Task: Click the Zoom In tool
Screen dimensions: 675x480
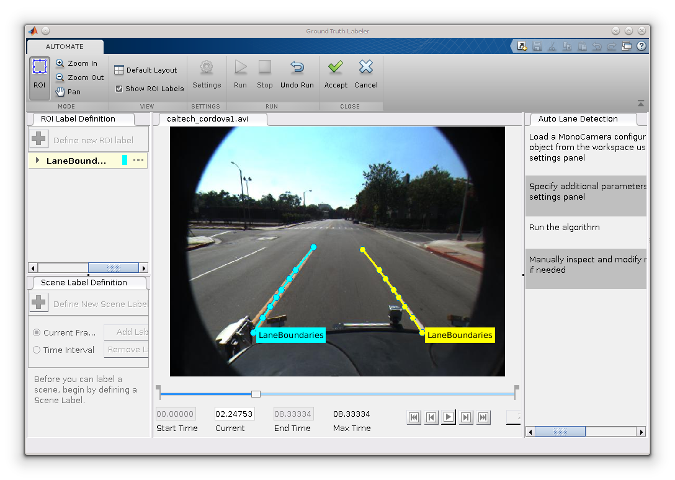Action: click(76, 63)
